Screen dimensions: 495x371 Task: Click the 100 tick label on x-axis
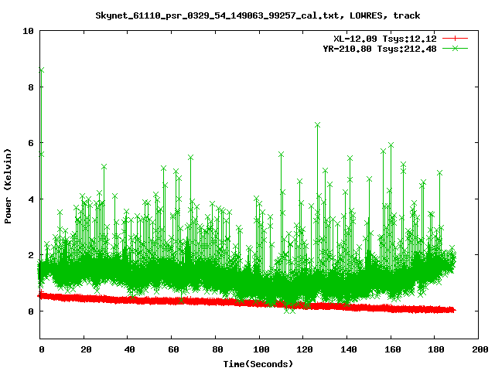(x=260, y=349)
